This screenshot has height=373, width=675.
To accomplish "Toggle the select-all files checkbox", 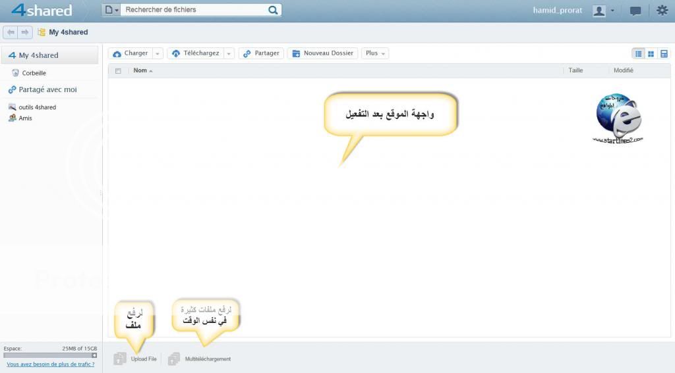I will [x=118, y=70].
